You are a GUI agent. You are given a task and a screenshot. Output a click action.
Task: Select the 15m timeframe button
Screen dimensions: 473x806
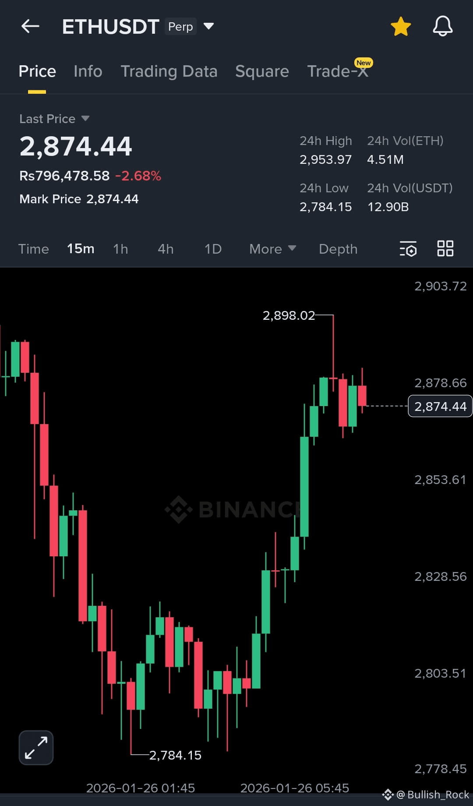click(x=81, y=249)
